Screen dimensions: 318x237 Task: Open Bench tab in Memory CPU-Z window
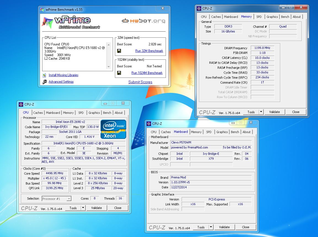click(x=285, y=17)
